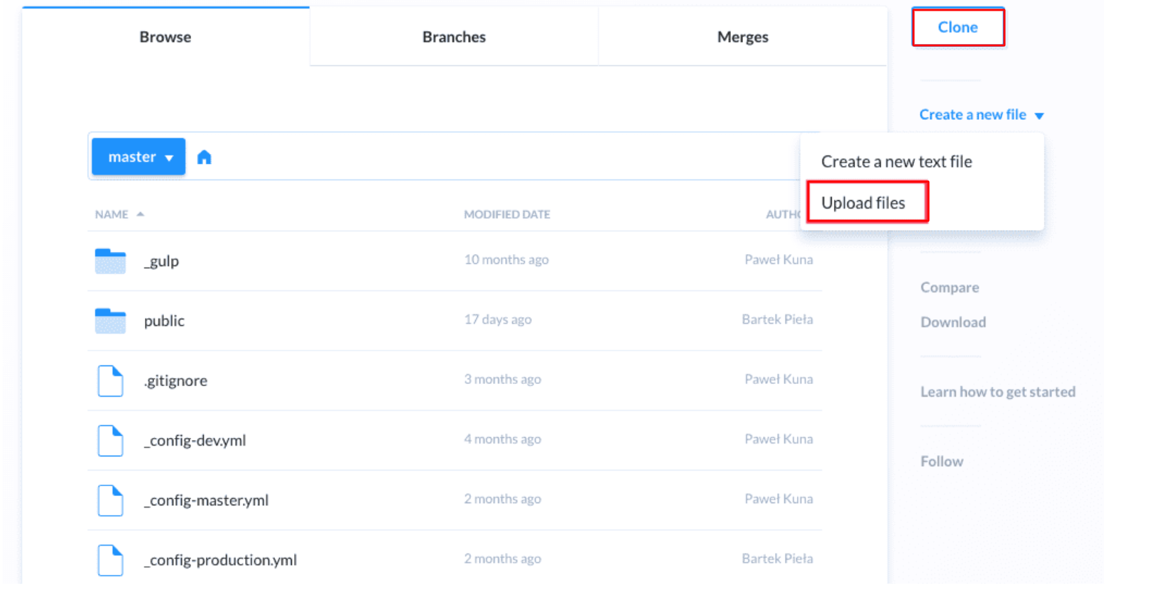
Task: Click Paweł Kuna in _config-dev.yml row
Action: point(779,439)
